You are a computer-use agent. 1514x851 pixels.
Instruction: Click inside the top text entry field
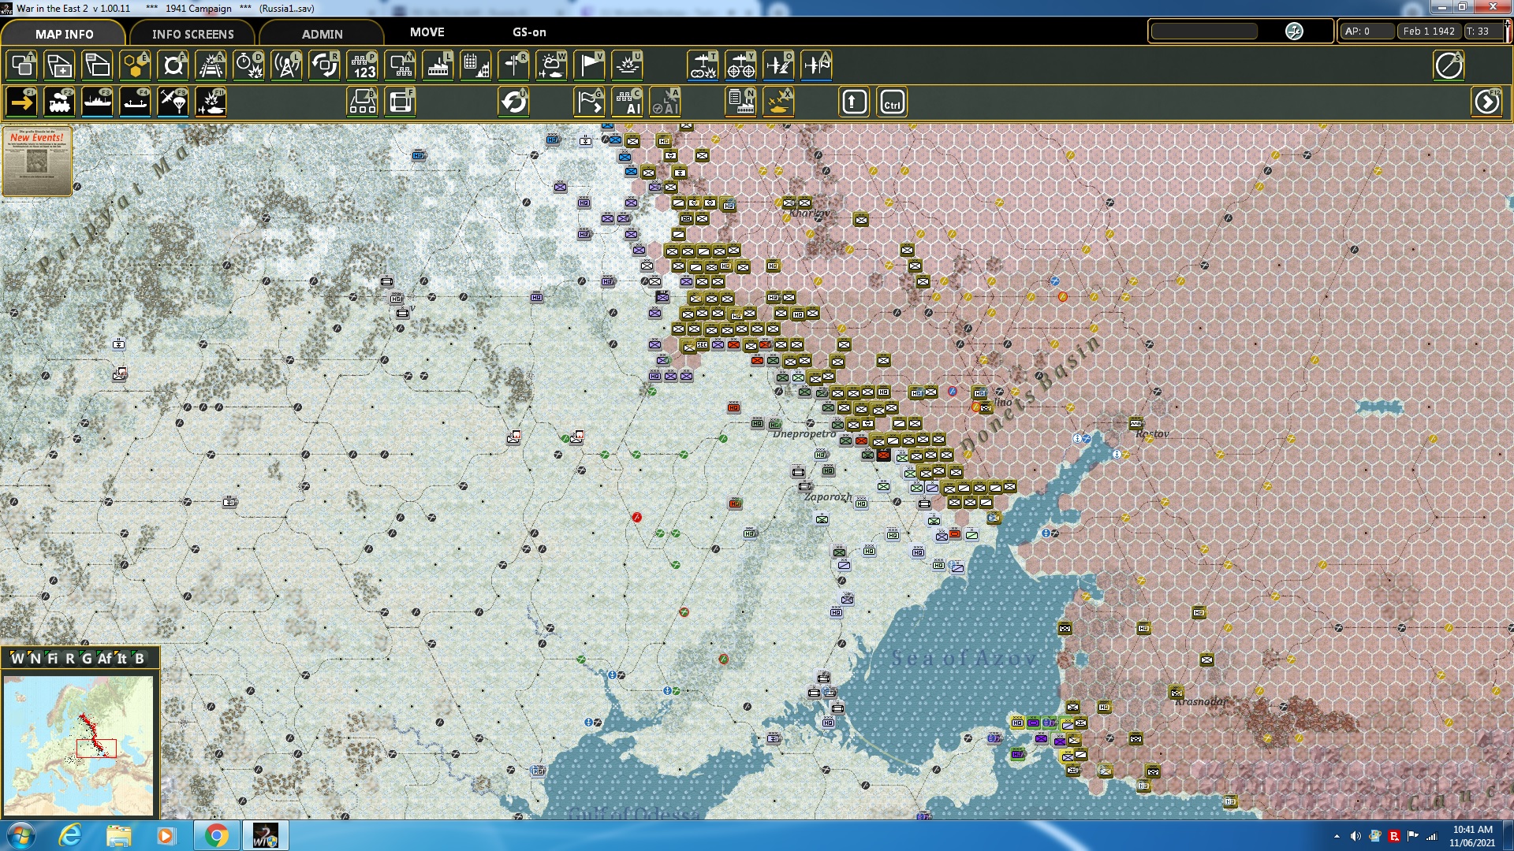pyautogui.click(x=1204, y=32)
